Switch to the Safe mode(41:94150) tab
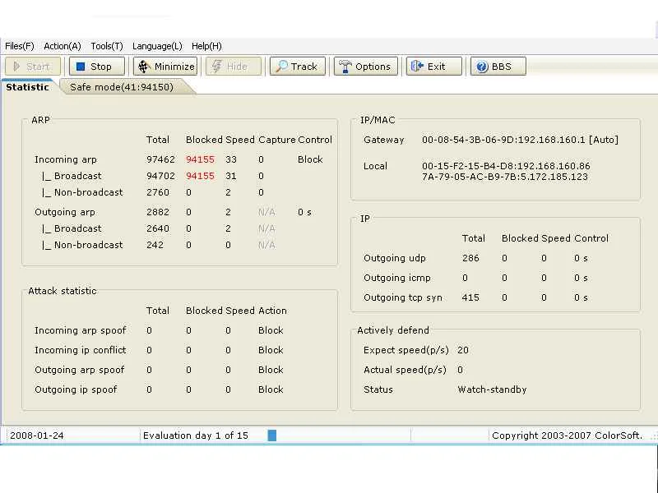The image size is (658, 493). pos(122,87)
